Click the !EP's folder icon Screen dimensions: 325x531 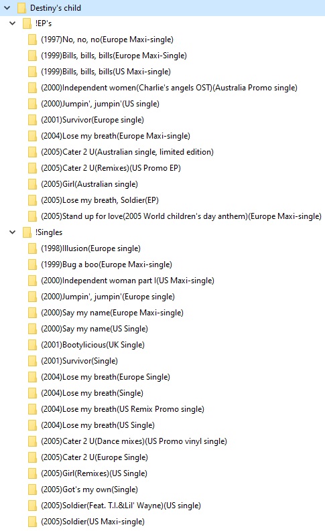(x=27, y=23)
